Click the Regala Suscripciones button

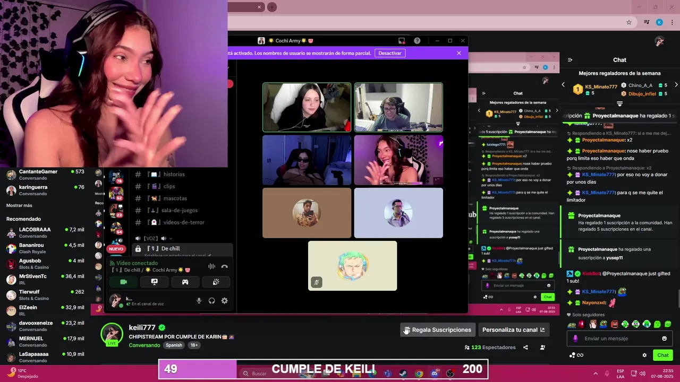pos(437,330)
